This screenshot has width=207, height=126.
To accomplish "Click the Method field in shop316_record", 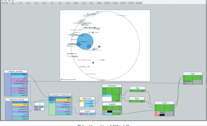I will (20, 116).
